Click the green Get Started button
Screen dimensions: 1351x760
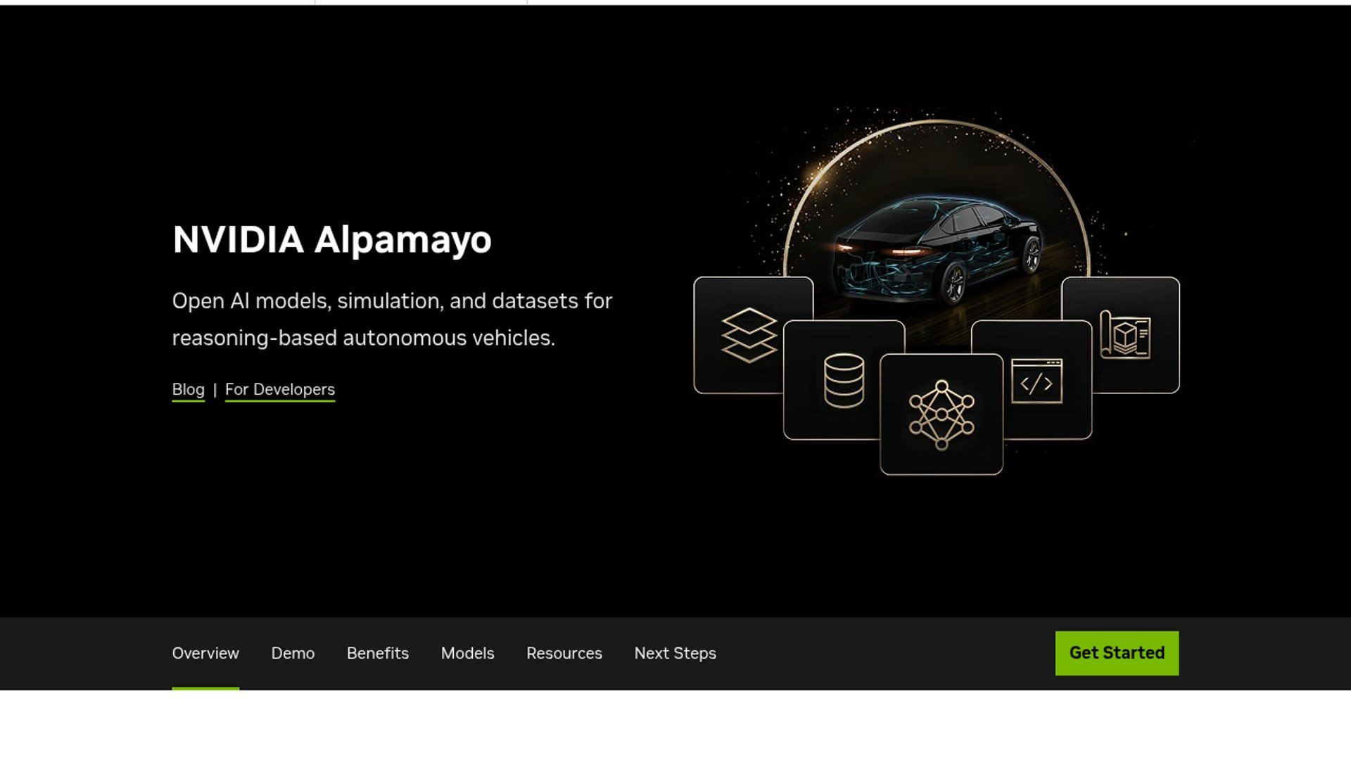[x=1117, y=653]
